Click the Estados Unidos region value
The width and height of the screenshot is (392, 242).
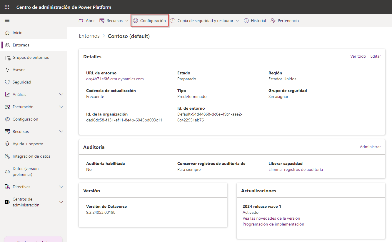pos(282,79)
